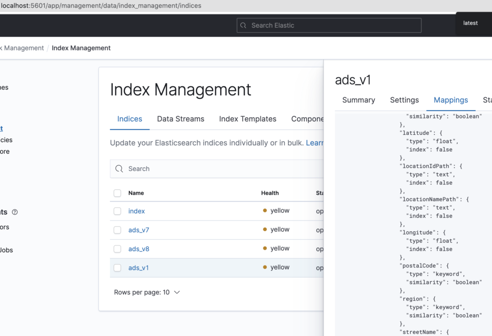Image resolution: width=492 pixels, height=336 pixels.
Task: Open the Summary tab in ads_v1 panel
Action: point(358,100)
